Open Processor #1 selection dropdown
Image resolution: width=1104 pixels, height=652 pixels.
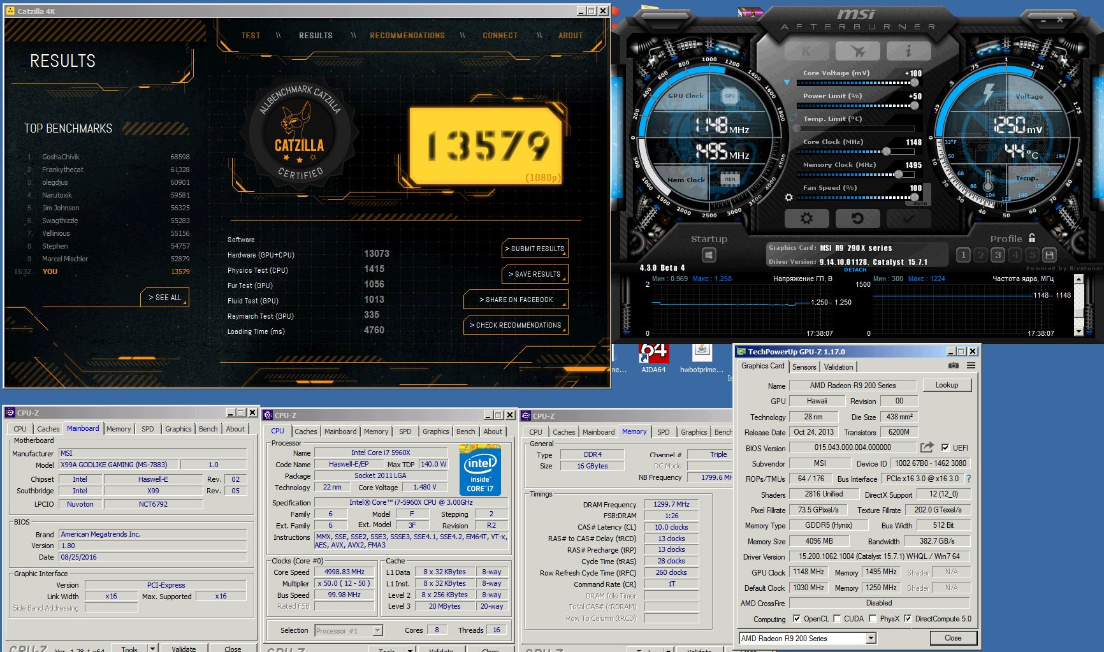click(x=378, y=630)
